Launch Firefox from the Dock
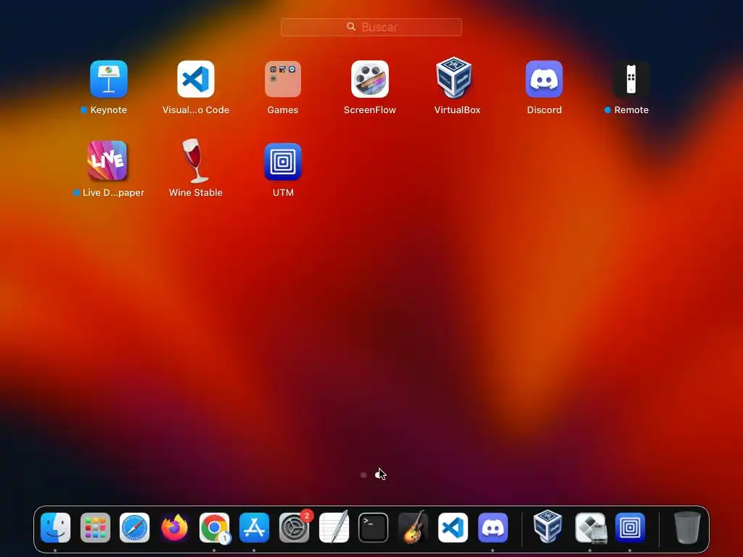Viewport: 743px width, 557px height. [x=174, y=528]
